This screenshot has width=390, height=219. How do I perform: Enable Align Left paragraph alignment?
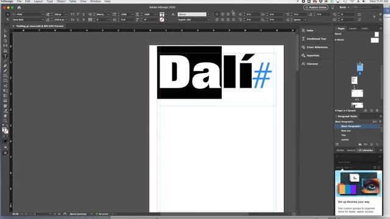coord(217,15)
